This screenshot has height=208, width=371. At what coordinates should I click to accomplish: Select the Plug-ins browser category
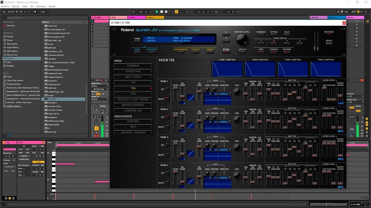[x=22, y=58]
